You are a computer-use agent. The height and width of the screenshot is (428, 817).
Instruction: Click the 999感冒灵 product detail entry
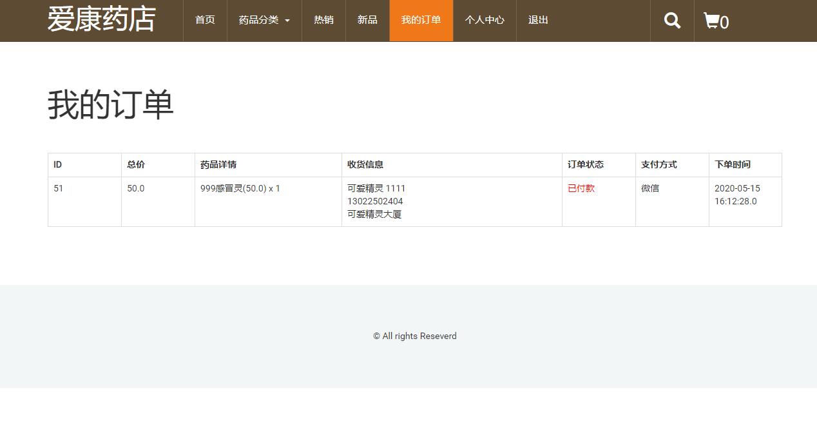[x=240, y=188]
